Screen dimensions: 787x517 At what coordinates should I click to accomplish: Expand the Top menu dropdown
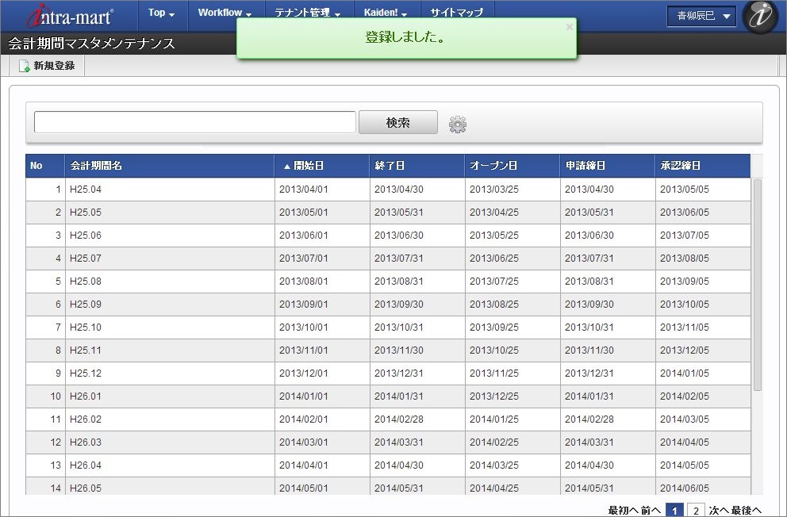161,13
